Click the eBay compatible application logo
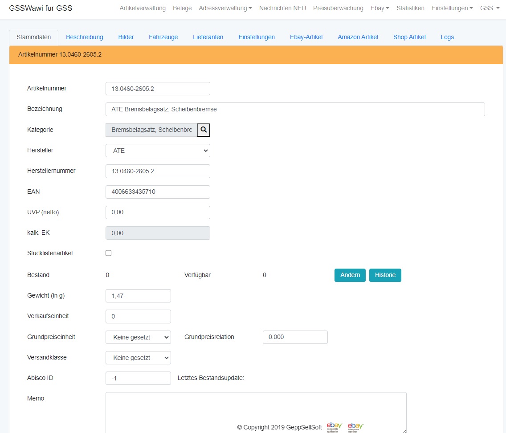506x433 pixels. point(334,427)
